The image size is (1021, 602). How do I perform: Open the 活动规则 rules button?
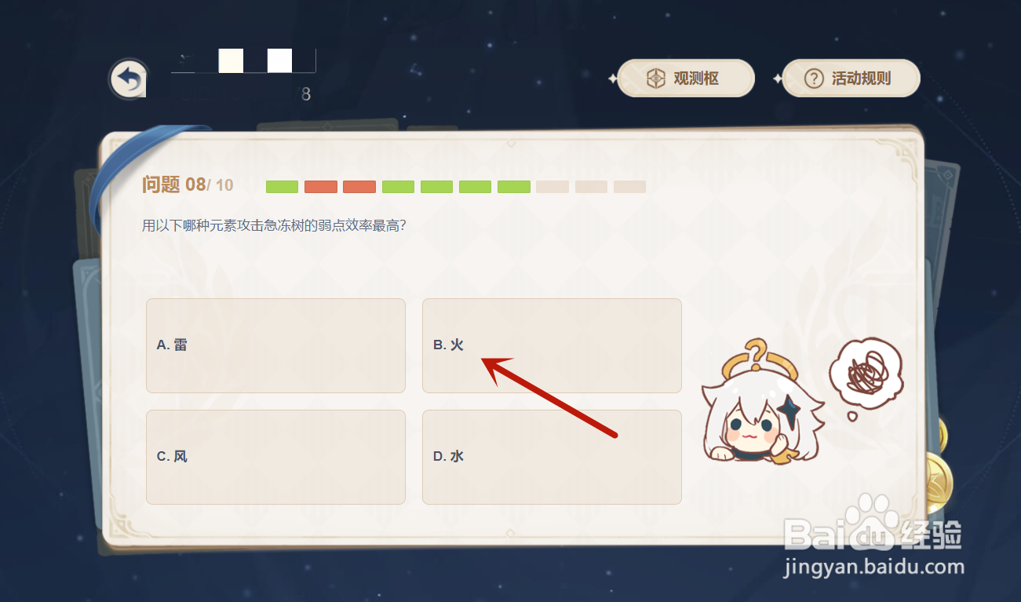(x=851, y=78)
